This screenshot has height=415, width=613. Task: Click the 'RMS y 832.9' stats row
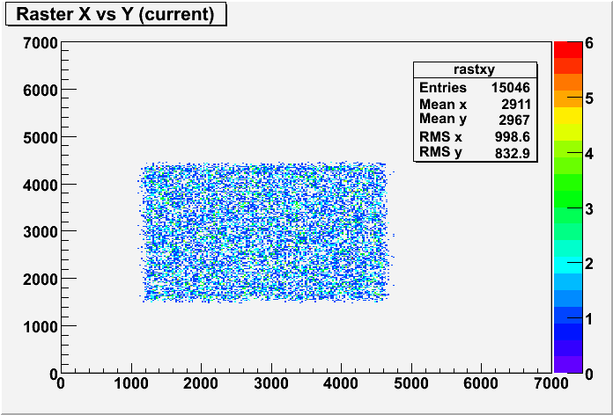pyautogui.click(x=475, y=152)
